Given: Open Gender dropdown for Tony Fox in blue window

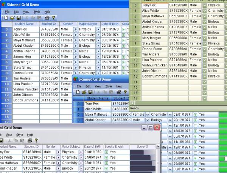Looking at the screenshot, I should [76, 29].
